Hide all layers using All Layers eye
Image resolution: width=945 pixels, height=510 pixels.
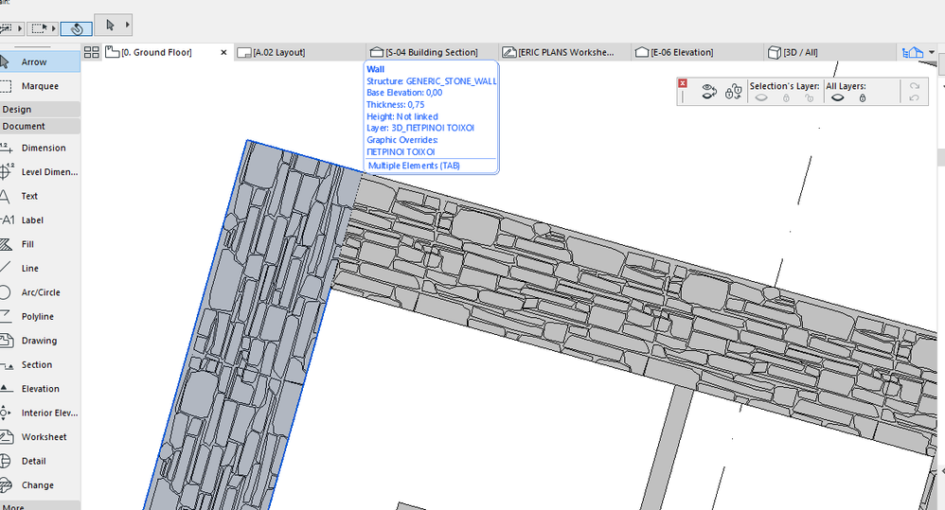pos(837,97)
